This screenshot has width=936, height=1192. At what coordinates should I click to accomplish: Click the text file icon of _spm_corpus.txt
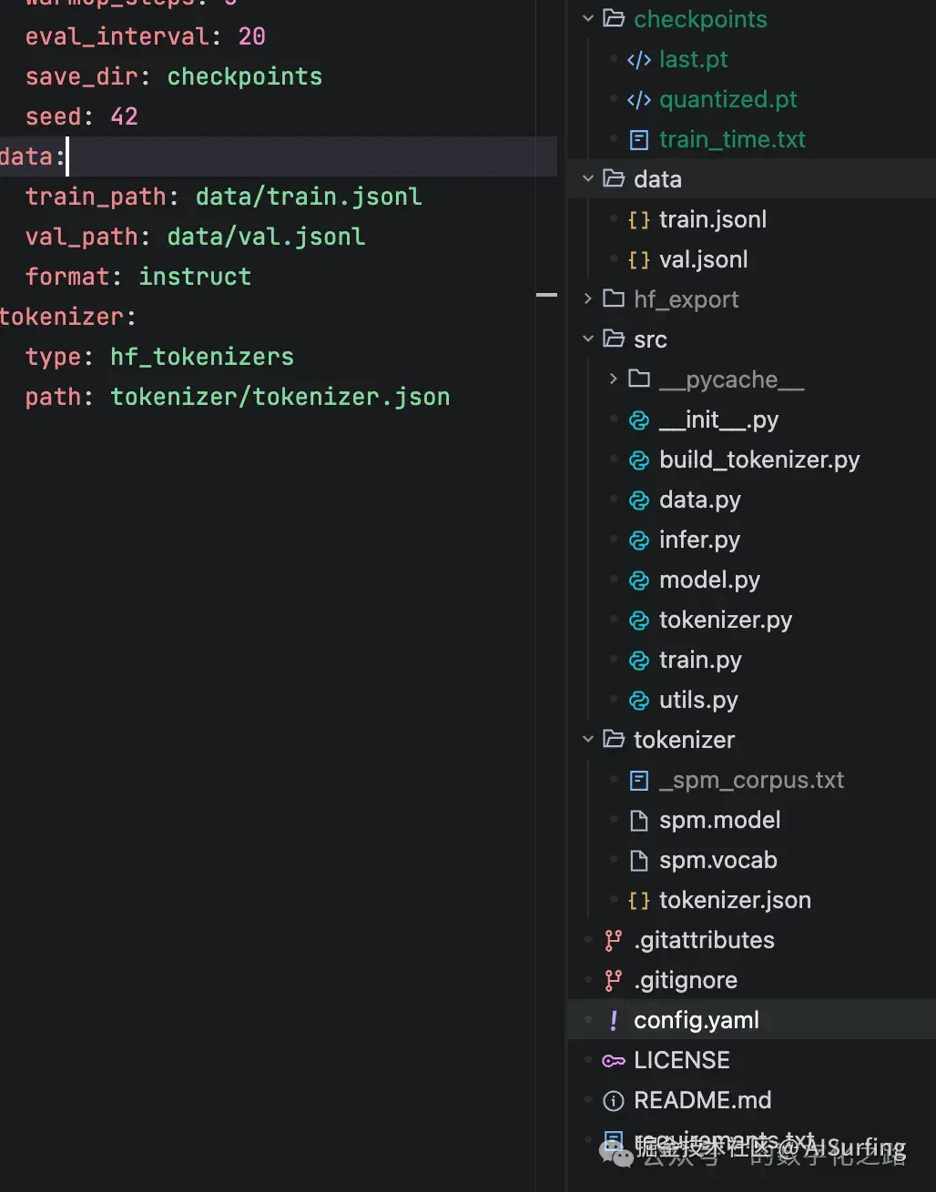tap(639, 780)
